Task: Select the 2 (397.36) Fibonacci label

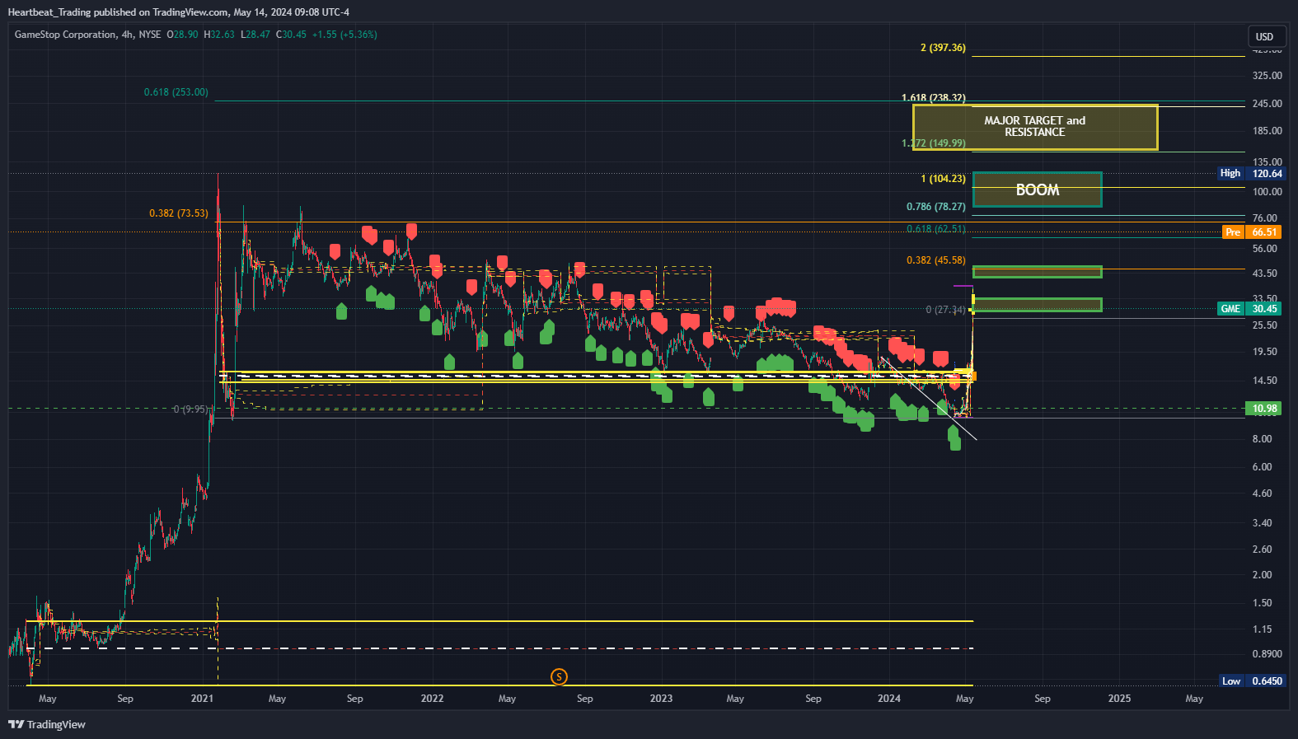Action: pos(943,48)
